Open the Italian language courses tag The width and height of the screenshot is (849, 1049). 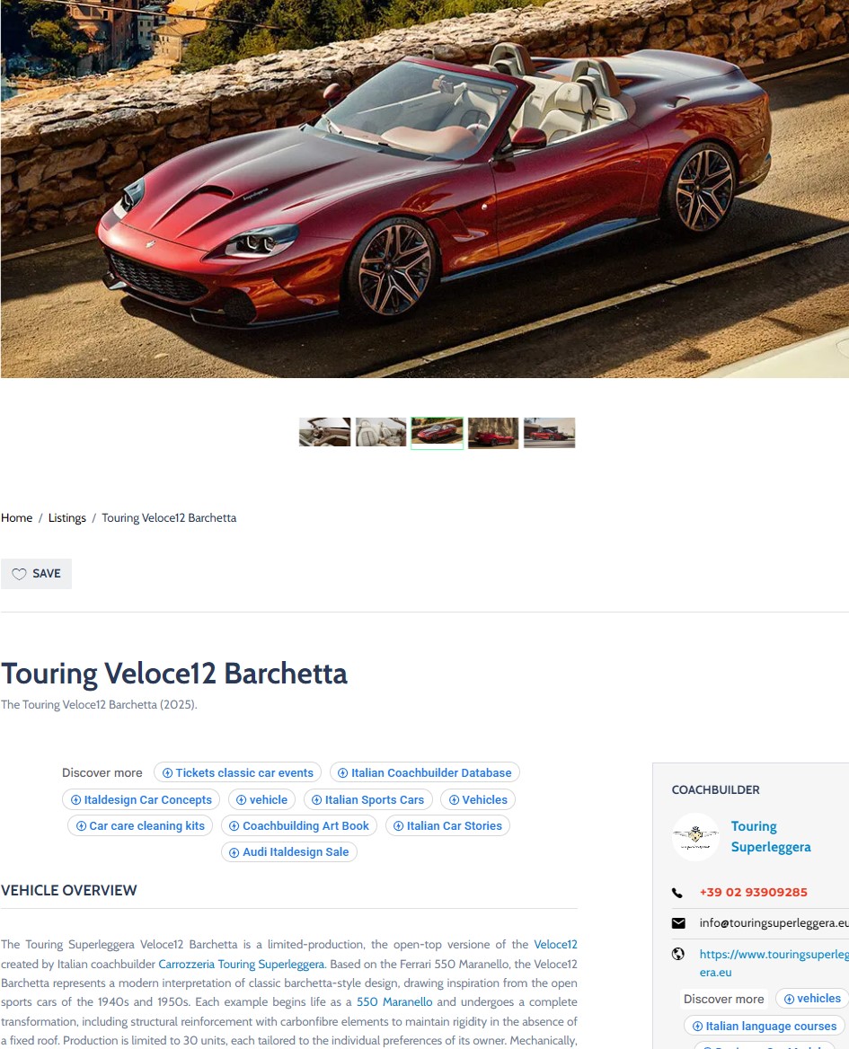[765, 1026]
